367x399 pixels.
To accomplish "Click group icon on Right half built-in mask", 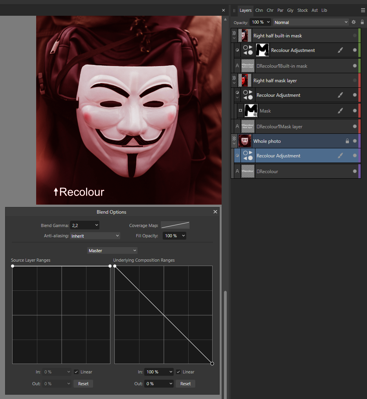I will point(234,33).
